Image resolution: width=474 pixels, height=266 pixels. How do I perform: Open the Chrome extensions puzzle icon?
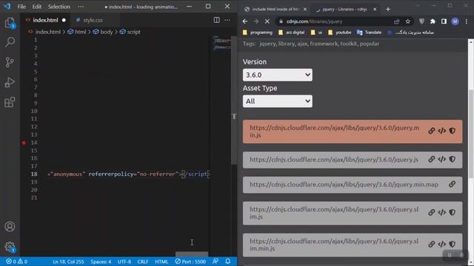point(433,21)
